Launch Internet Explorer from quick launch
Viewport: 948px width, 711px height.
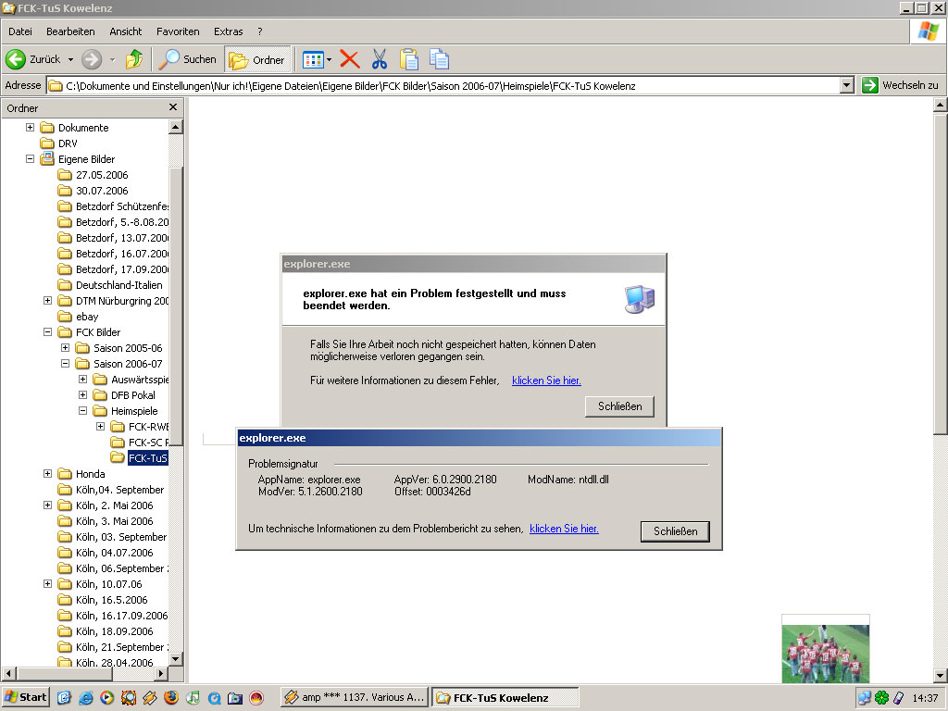[85, 698]
